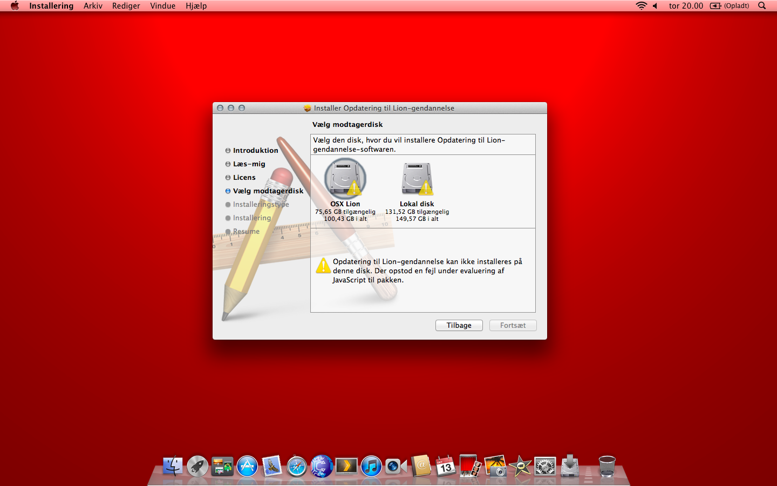Open Mission Control in the Dock

pyautogui.click(x=222, y=466)
